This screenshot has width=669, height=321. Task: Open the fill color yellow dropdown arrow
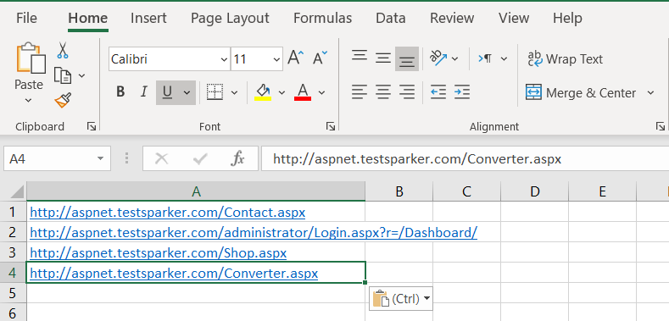pyautogui.click(x=282, y=92)
